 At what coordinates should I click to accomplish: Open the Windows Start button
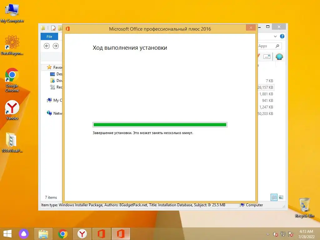(7, 234)
